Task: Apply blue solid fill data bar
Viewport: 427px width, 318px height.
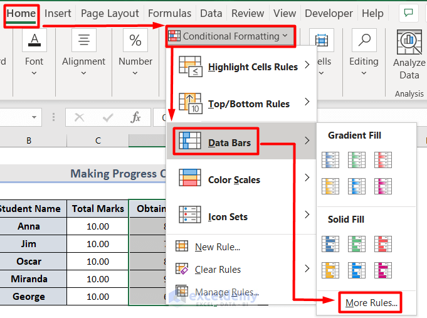Action: coord(330,244)
